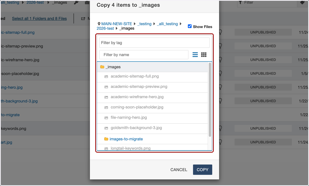Click ic-wireframe-hero.jpg in background list
This screenshot has height=186, width=309.
[x=20, y=60]
